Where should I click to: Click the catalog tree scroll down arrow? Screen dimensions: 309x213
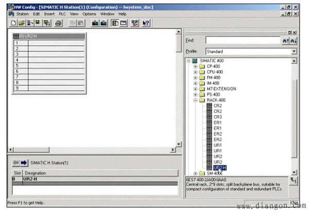(x=294, y=172)
